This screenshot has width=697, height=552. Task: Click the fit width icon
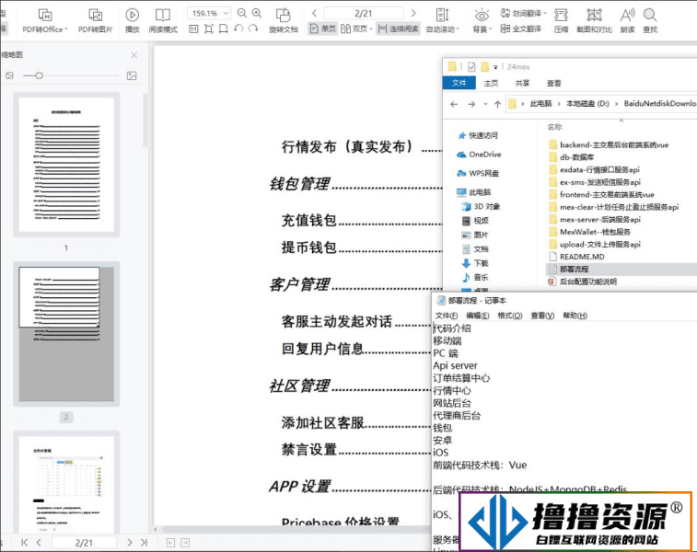[x=223, y=29]
